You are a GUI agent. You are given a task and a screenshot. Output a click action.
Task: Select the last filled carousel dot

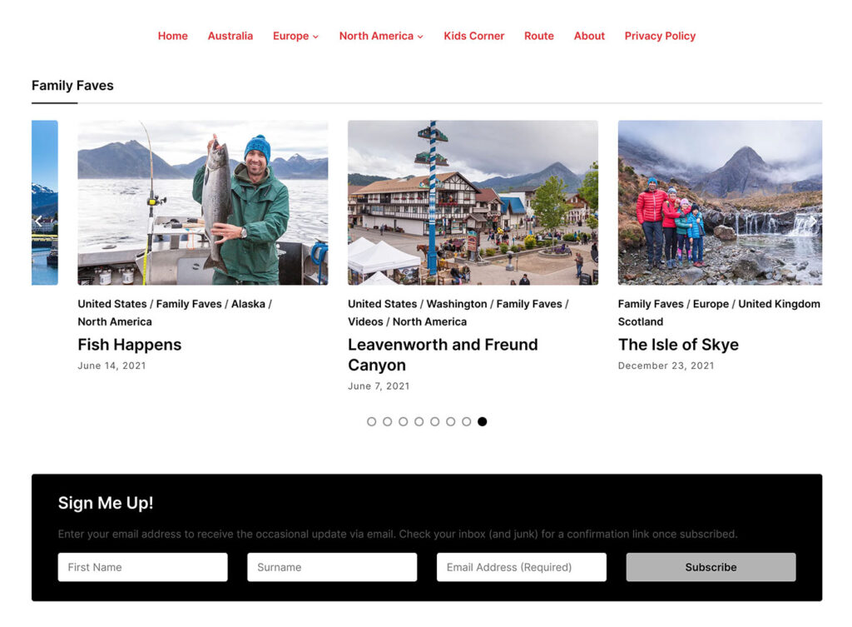click(x=483, y=421)
